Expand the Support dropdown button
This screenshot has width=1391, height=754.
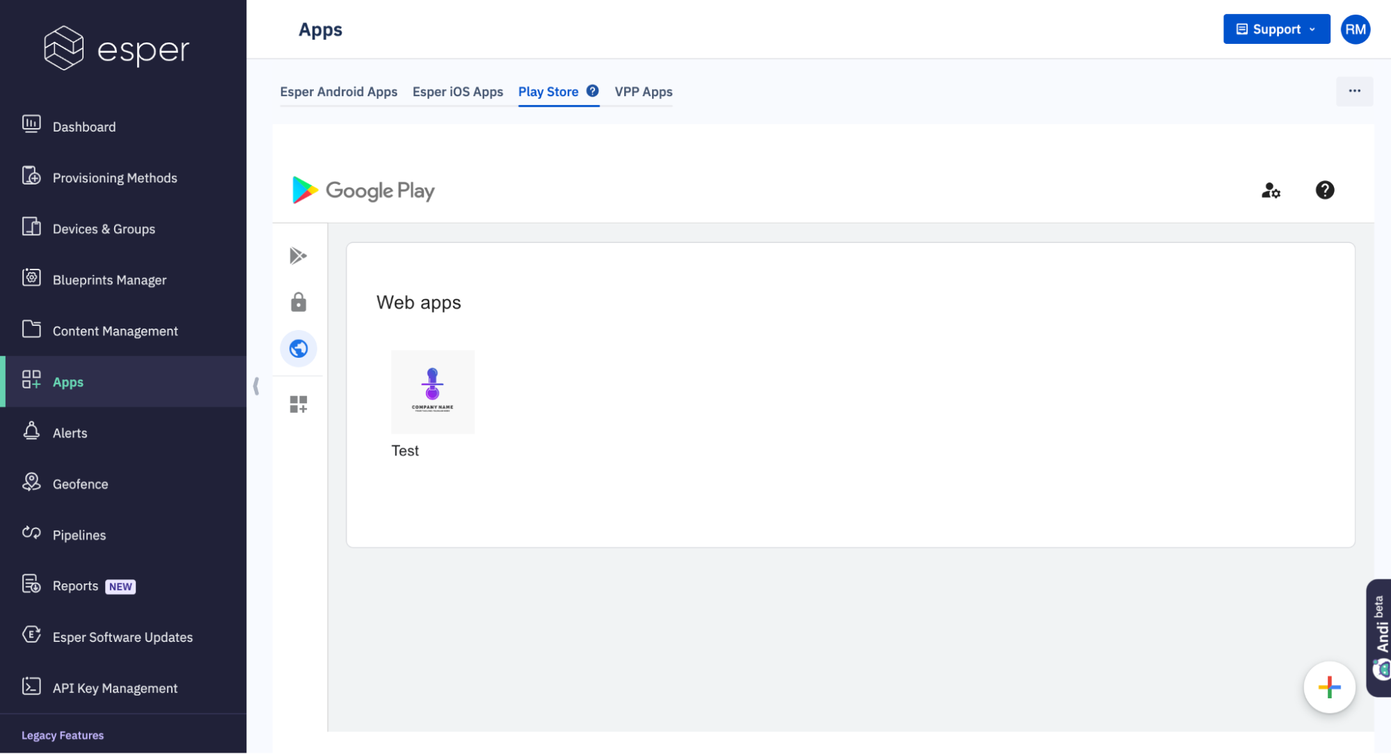1276,29
